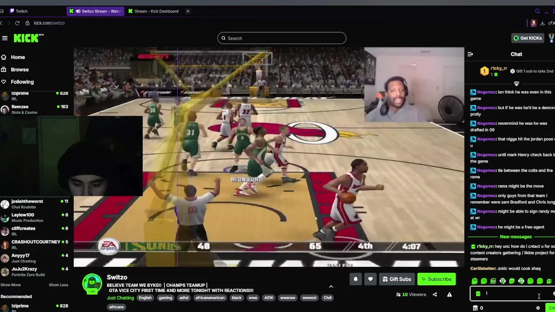Click the Gift Subs button
This screenshot has height=312, width=555.
coord(396,279)
